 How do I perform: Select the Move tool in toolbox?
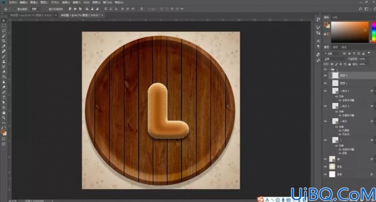click(4, 21)
